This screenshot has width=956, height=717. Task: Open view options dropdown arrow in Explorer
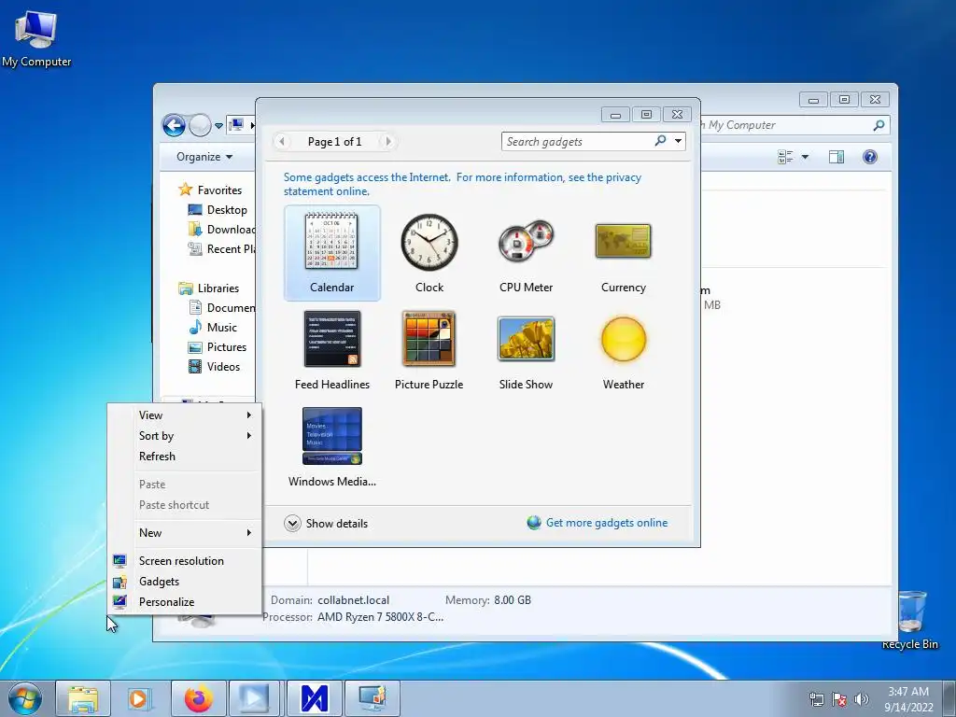tap(805, 157)
